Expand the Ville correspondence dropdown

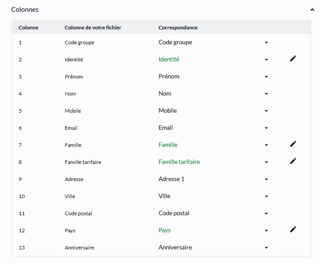(266, 196)
